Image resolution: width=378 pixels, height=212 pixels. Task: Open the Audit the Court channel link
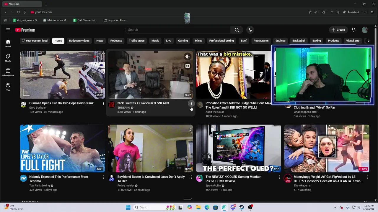coord(215,112)
